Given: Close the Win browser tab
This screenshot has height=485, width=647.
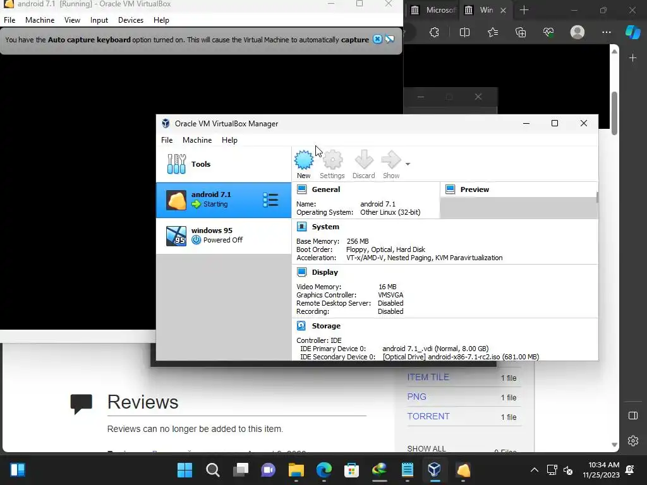Looking at the screenshot, I should click(x=503, y=10).
